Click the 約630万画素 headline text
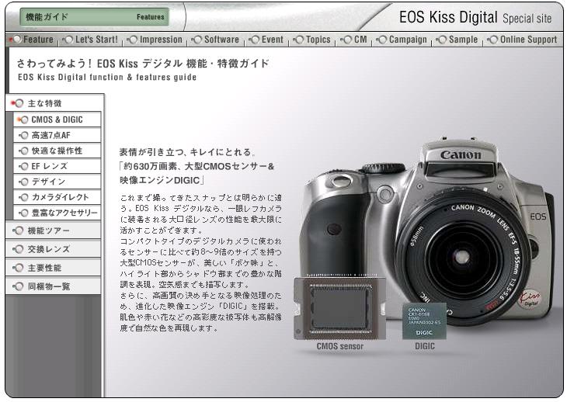567x402 pixels. (x=197, y=167)
